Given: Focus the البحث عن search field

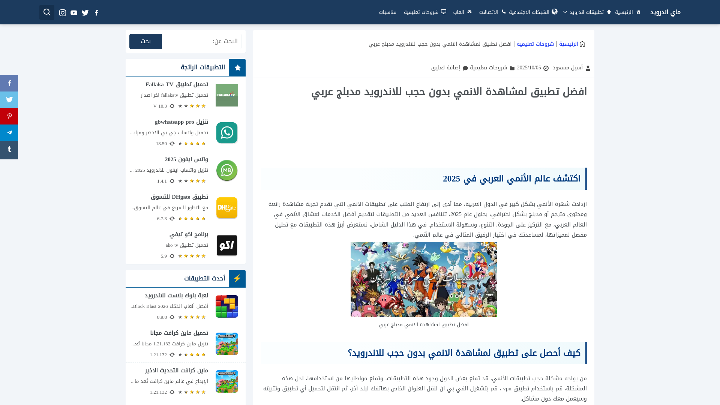Looking at the screenshot, I should click(202, 41).
